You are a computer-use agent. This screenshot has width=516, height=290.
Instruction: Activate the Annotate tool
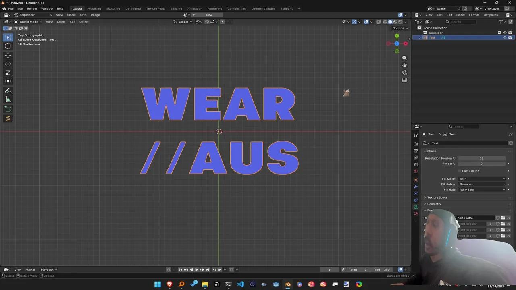coord(8,91)
